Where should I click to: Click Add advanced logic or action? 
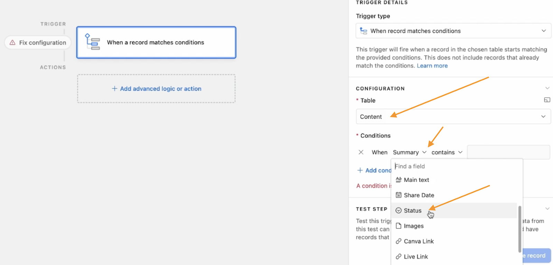156,89
